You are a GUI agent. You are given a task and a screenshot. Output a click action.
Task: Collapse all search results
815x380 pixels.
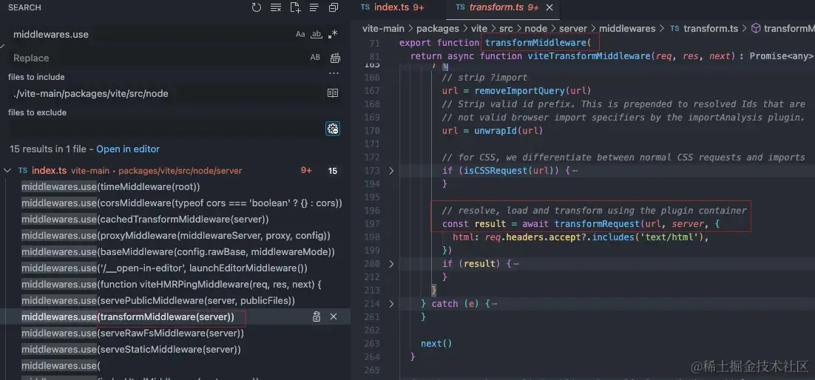click(333, 8)
